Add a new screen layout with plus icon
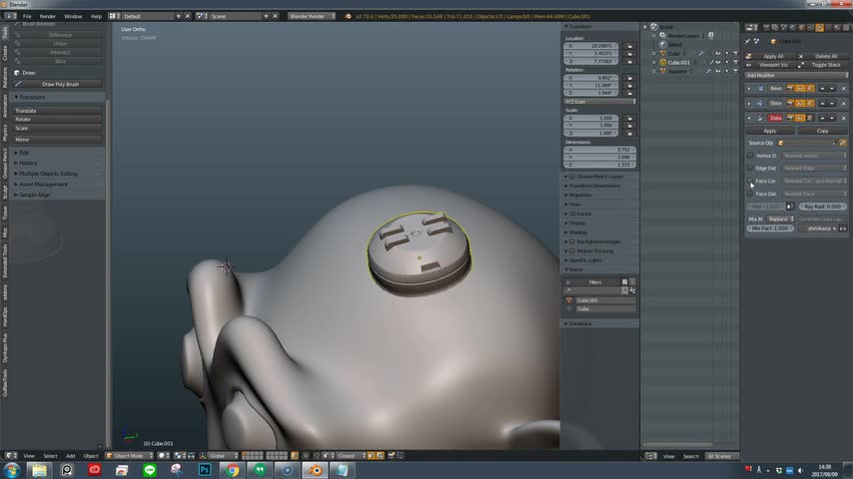Viewport: 853px width, 479px height. click(x=179, y=16)
